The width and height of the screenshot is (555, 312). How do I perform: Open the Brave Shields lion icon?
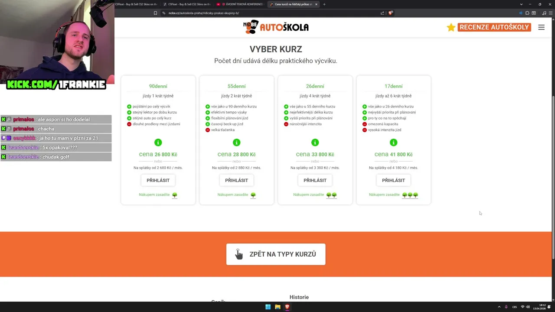point(390,13)
